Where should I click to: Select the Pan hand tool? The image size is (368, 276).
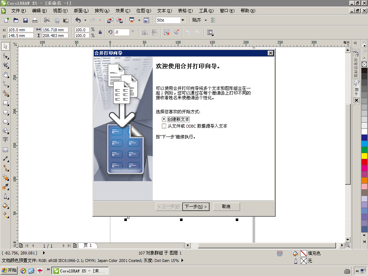click(x=5, y=75)
